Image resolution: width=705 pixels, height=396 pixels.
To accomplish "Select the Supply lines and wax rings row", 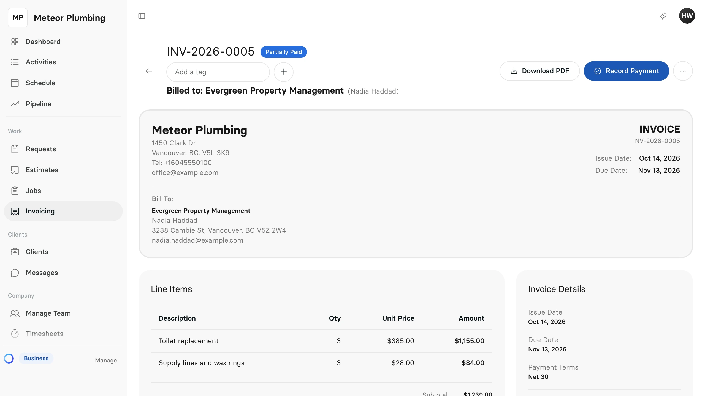I will coord(321,363).
